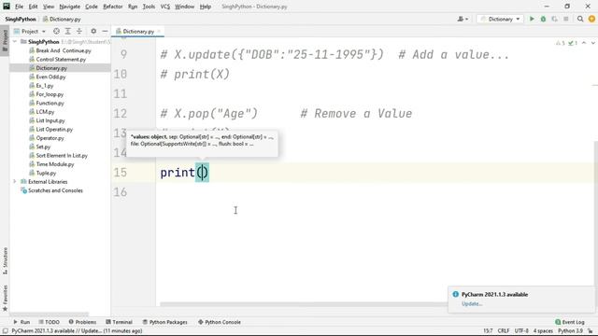This screenshot has width=598, height=336.
Task: Open the Python Packages tool window
Action: click(164, 322)
